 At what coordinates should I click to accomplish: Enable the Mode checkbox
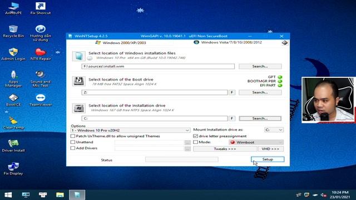195,142
